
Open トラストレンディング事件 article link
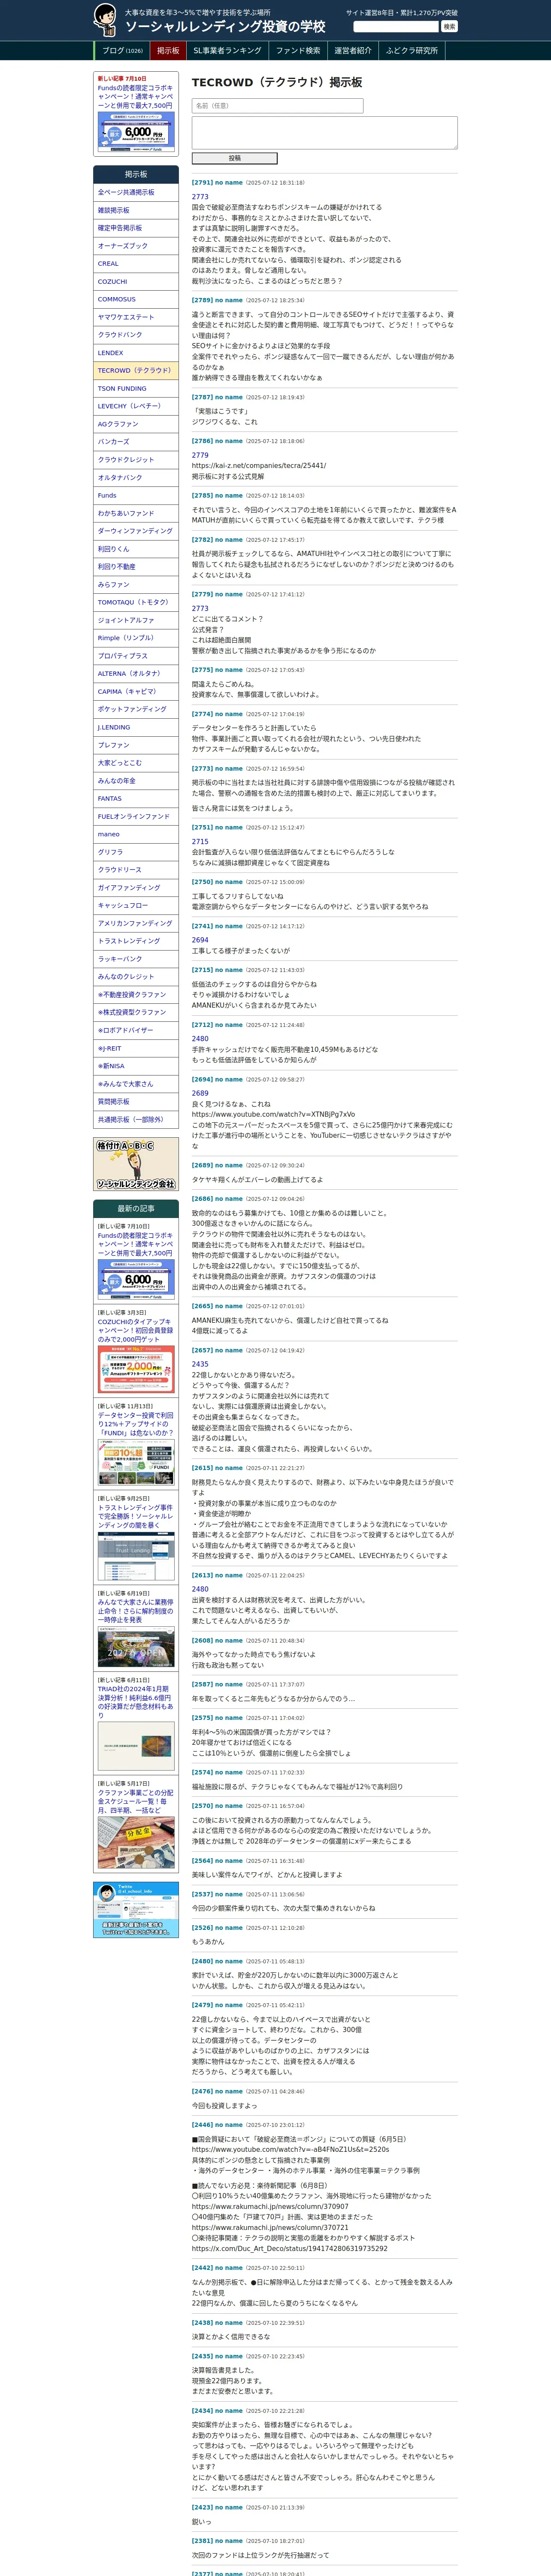(135, 1515)
